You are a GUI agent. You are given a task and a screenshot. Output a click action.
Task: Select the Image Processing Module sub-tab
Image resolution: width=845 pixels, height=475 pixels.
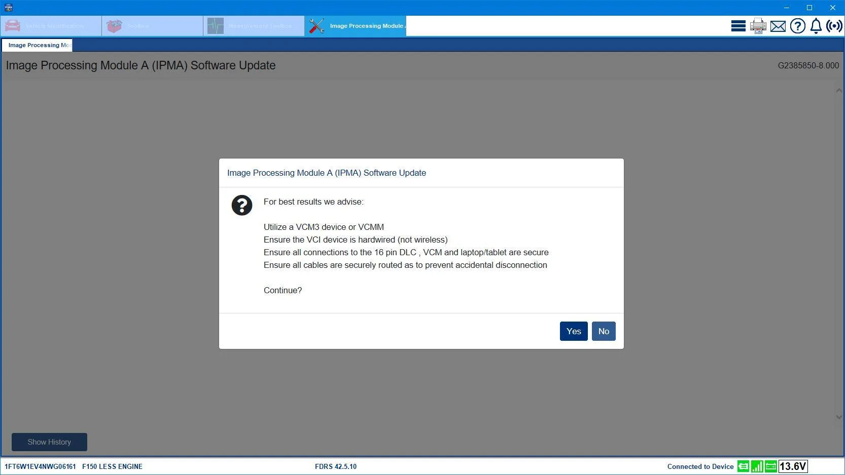tap(37, 45)
